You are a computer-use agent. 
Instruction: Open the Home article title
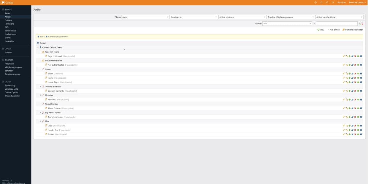click(x=50, y=78)
